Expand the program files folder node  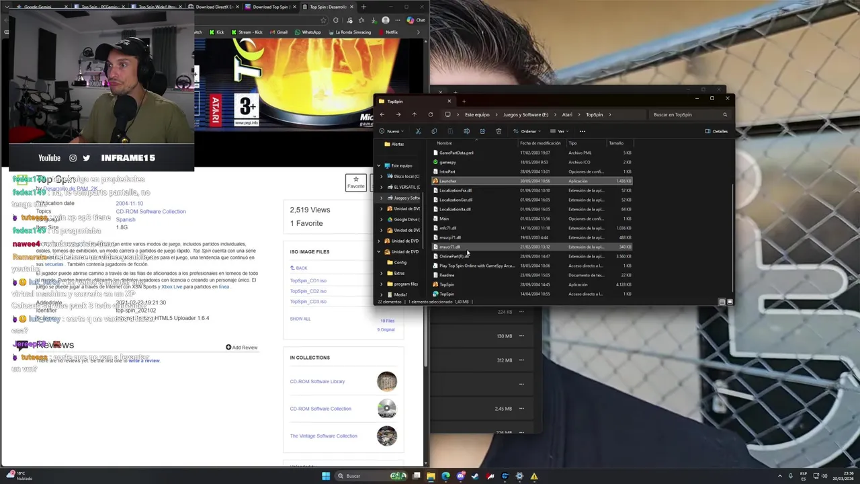point(382,284)
